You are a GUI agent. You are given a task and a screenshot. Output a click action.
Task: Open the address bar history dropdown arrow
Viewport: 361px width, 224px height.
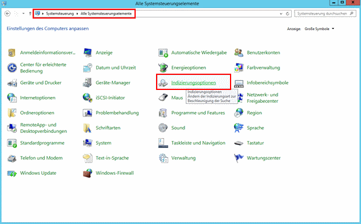pyautogui.click(x=281, y=14)
